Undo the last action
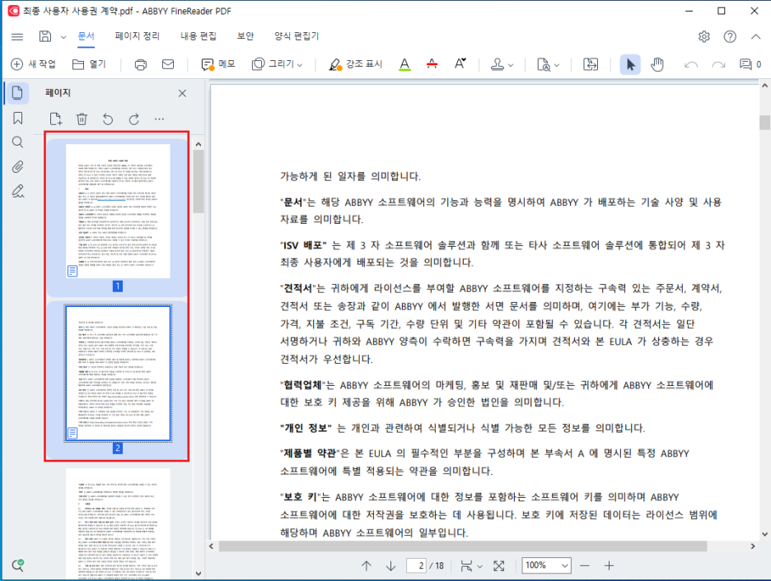 [x=691, y=64]
